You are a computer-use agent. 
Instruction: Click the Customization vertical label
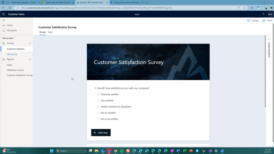tap(269, 50)
